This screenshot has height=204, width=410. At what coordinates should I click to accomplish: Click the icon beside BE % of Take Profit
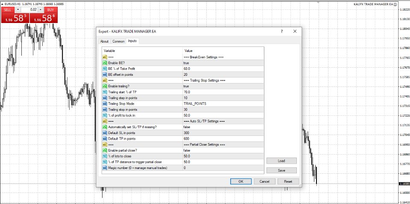click(x=105, y=69)
